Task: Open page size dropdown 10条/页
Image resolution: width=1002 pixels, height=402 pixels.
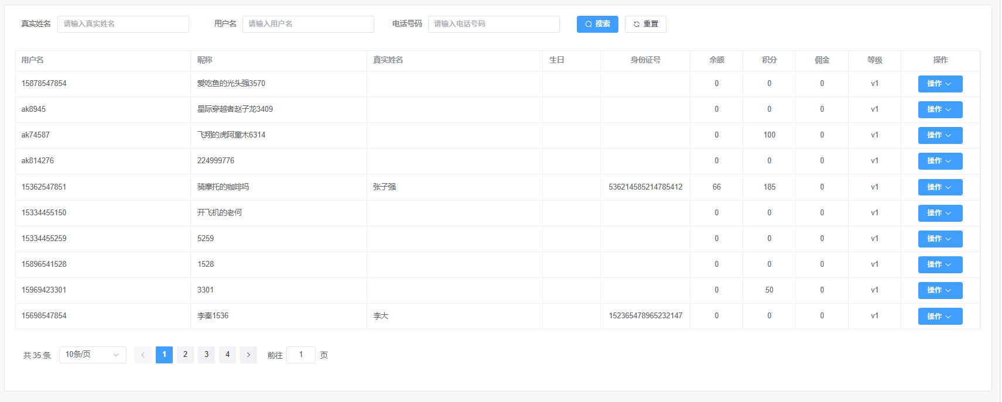Action: point(93,355)
